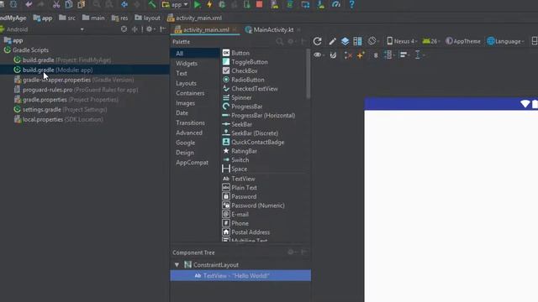Run the app with the green play button
538x302 pixels.
point(198,4)
